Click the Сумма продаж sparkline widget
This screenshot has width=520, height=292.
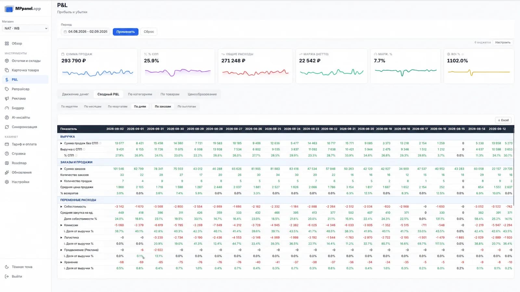[x=97, y=66]
